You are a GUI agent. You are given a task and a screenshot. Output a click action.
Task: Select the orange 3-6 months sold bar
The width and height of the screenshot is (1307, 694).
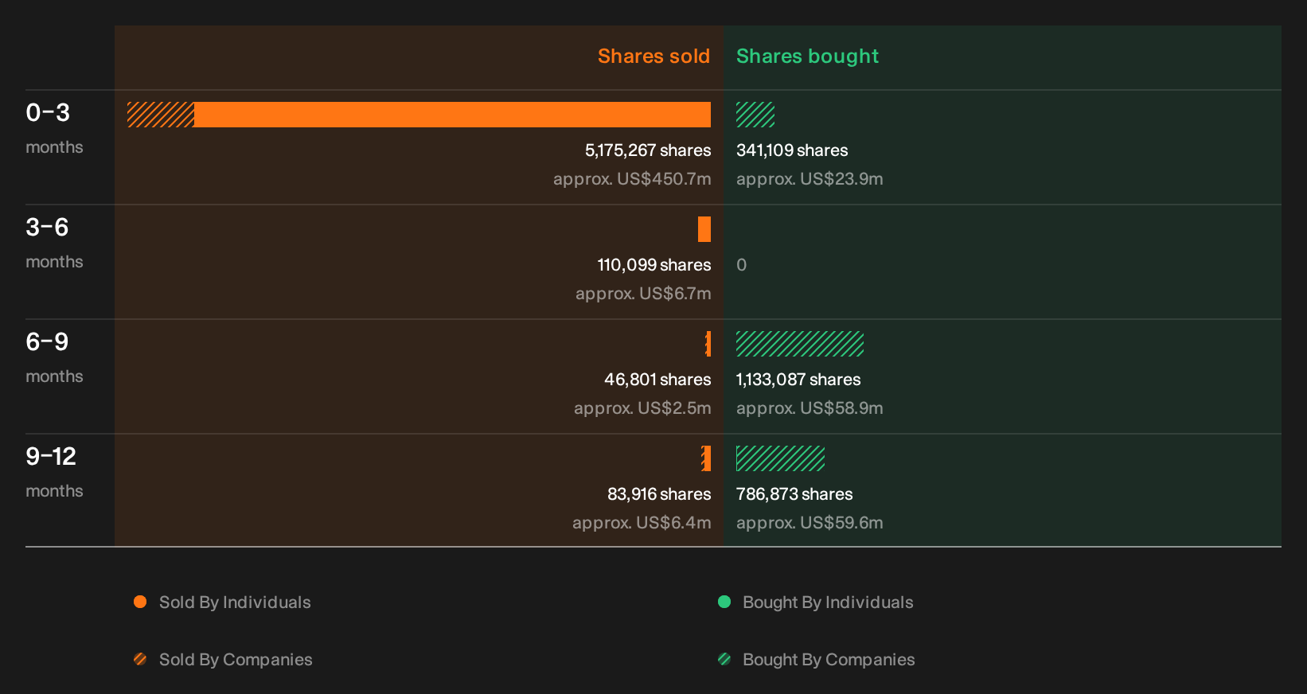(x=704, y=229)
